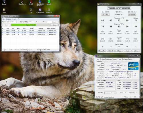Click the Residual column header in LinX

tap(41, 28)
